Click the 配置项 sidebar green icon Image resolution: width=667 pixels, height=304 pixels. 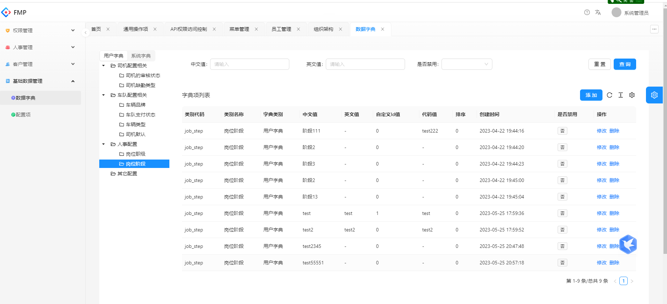13,115
